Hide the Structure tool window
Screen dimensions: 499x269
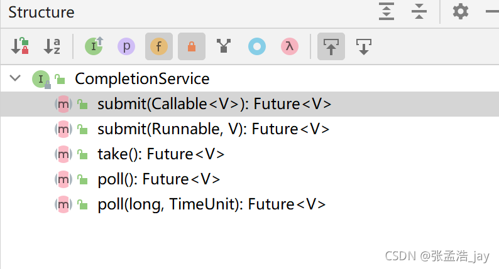[493, 11]
